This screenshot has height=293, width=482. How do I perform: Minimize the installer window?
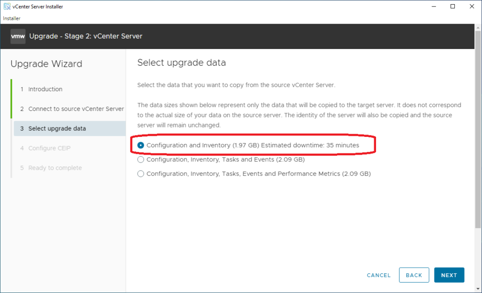point(431,7)
